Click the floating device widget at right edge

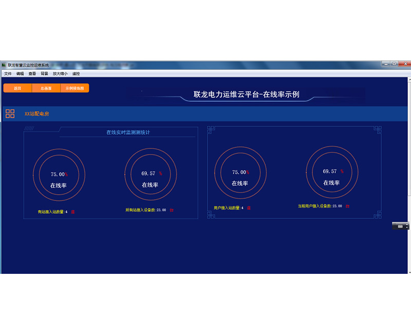(401, 226)
